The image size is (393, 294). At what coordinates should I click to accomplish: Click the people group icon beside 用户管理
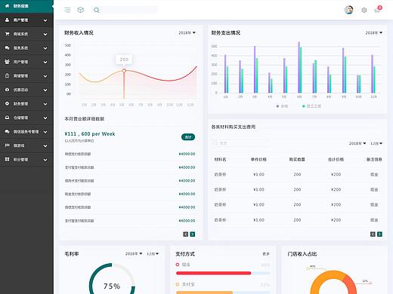(7, 62)
